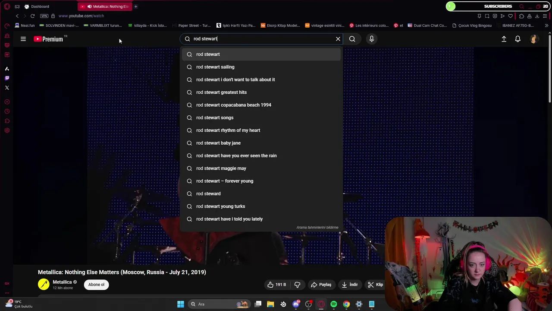Open YouTube notifications bell
Screen dimensions: 552x311
518,39
